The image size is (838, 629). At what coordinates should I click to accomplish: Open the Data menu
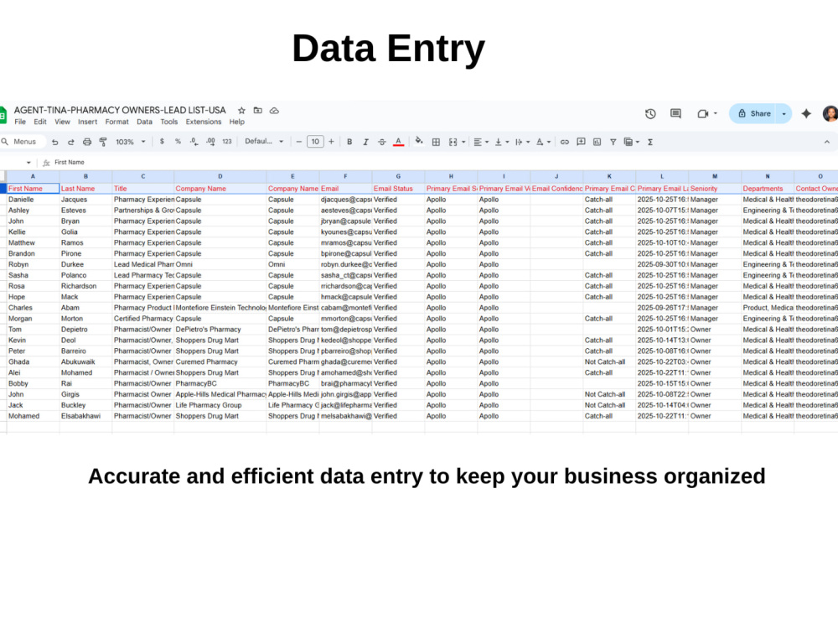pos(144,122)
